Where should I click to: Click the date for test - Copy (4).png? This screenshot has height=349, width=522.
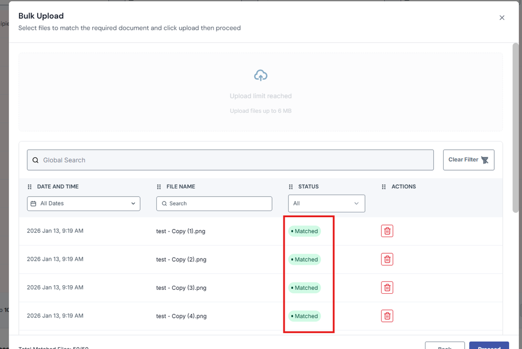pyautogui.click(x=55, y=315)
